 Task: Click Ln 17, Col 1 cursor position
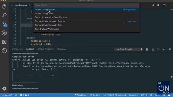[x=115, y=95]
